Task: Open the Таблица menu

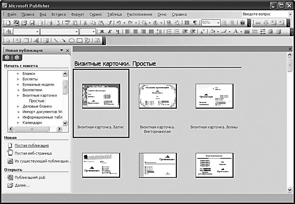Action: 114,14
